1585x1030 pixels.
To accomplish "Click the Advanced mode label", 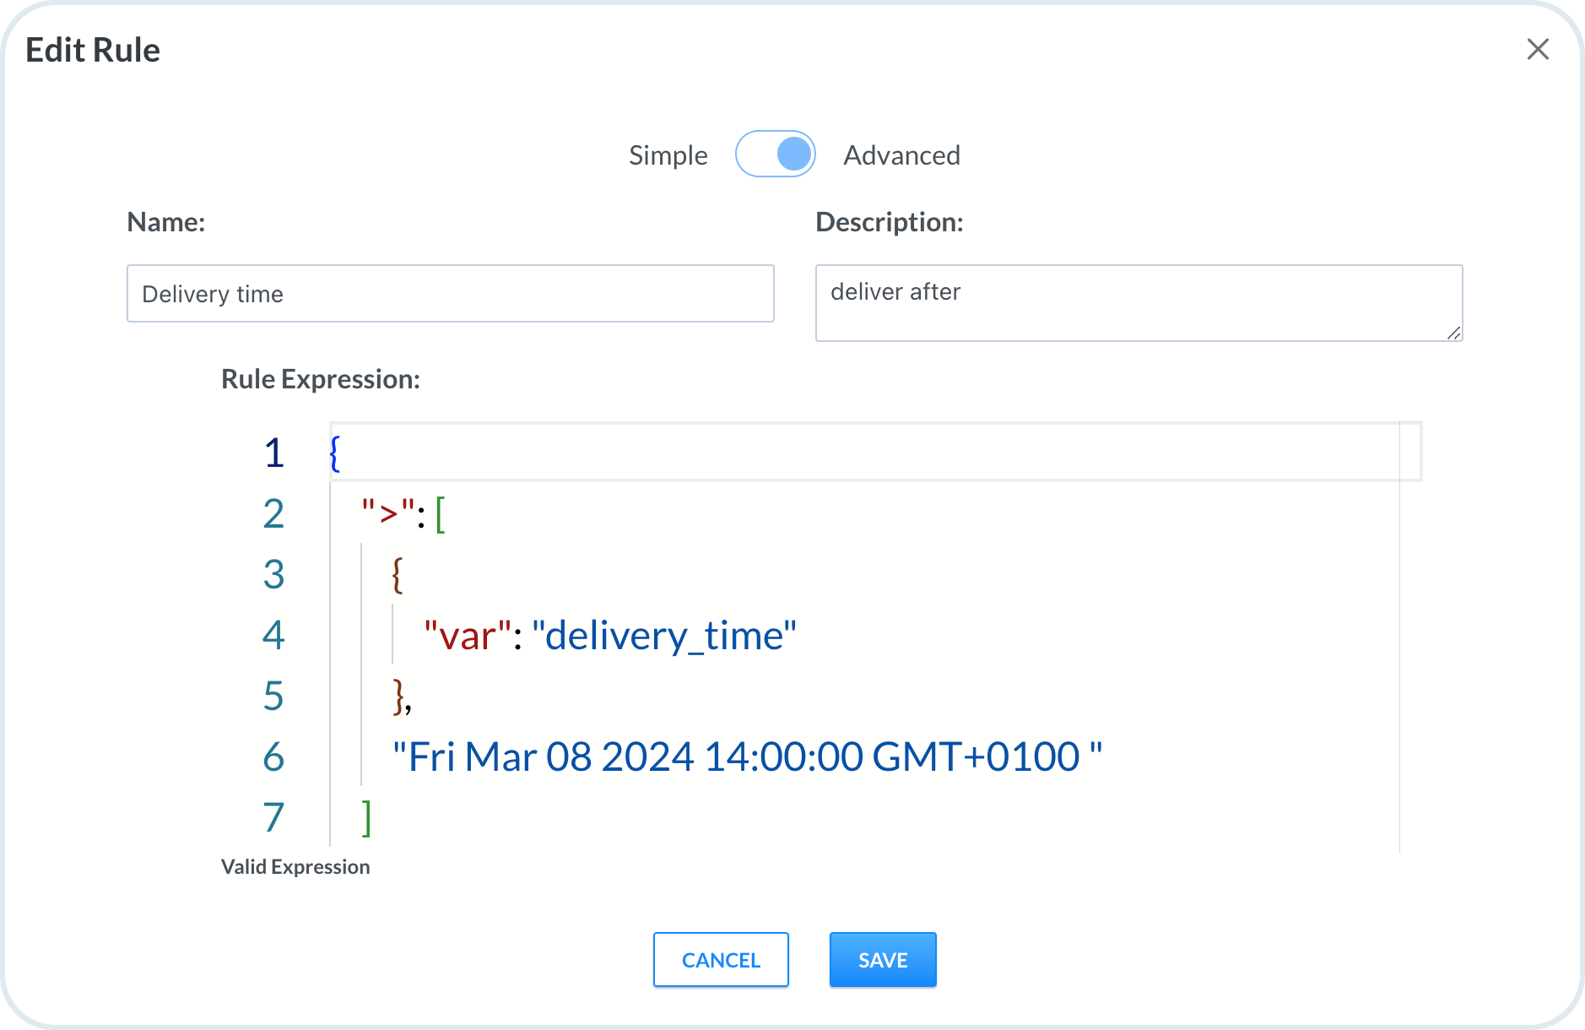I will (901, 155).
